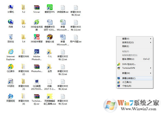The image size is (161, 113).
Task: Open the TortoiseSVN submenu entry
Action: (135, 68)
